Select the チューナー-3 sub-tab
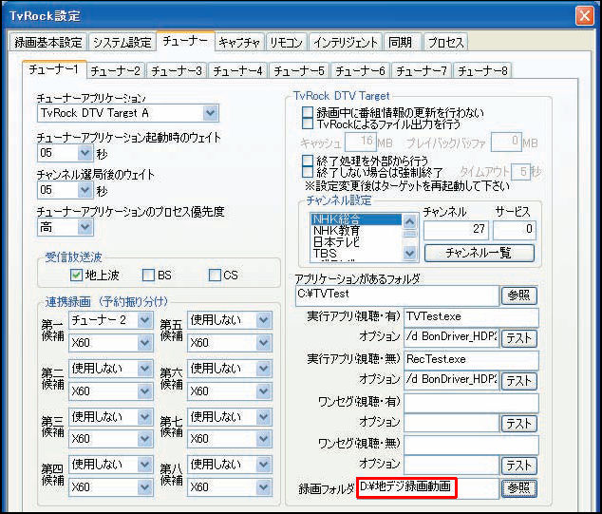 tap(177, 71)
